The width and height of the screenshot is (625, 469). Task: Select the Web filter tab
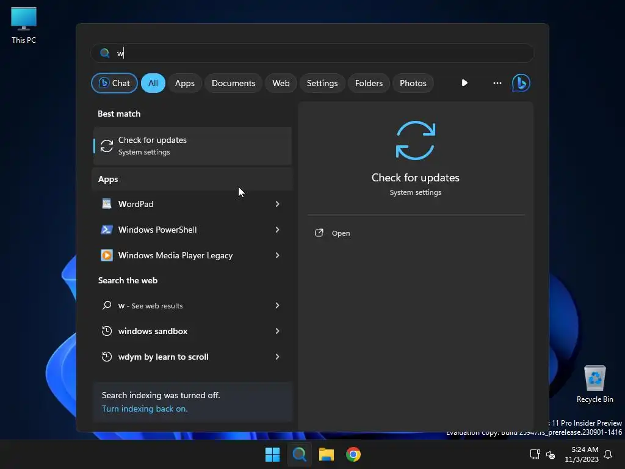tap(281, 83)
